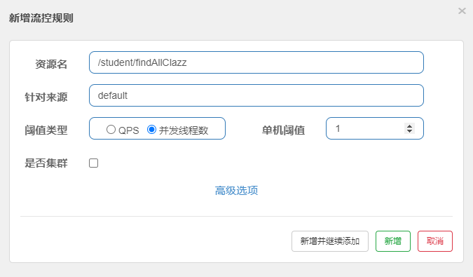Click the 阈值类型 field label

coord(46,130)
